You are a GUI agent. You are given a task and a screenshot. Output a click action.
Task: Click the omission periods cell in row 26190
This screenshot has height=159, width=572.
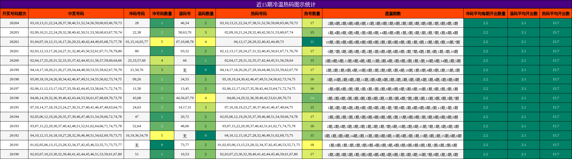pyautogui.click(x=393, y=154)
